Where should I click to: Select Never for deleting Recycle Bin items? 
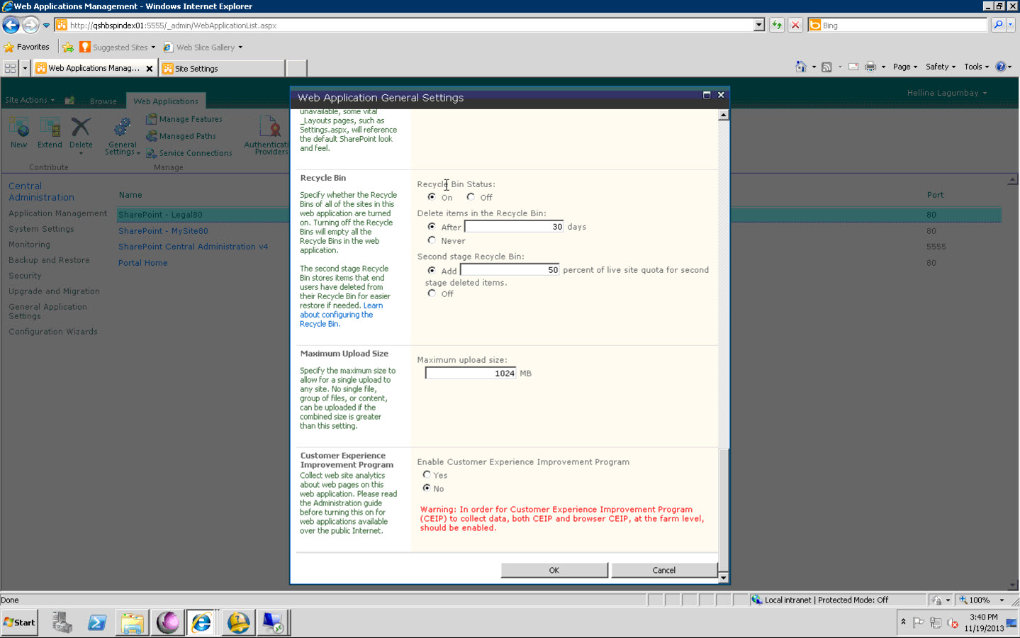[x=432, y=240]
